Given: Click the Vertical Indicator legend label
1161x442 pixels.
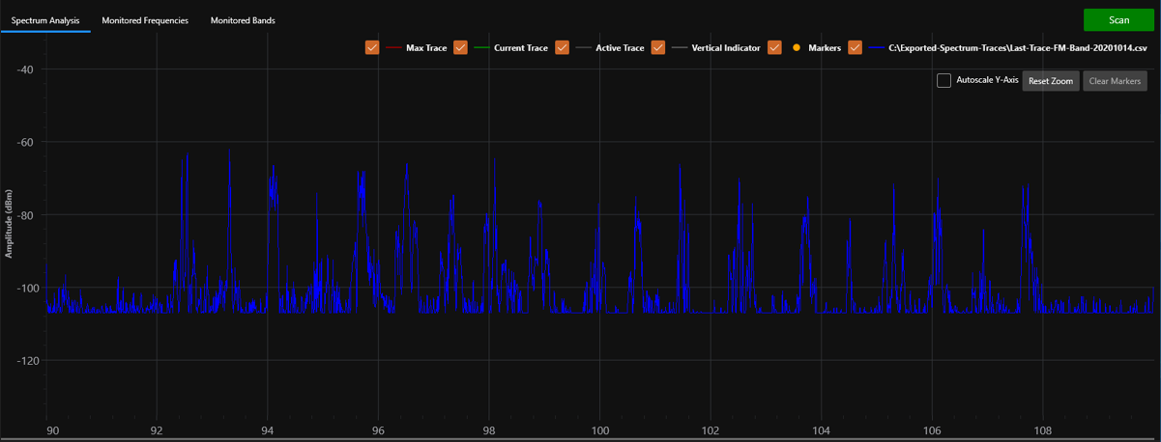Looking at the screenshot, I should (x=726, y=47).
